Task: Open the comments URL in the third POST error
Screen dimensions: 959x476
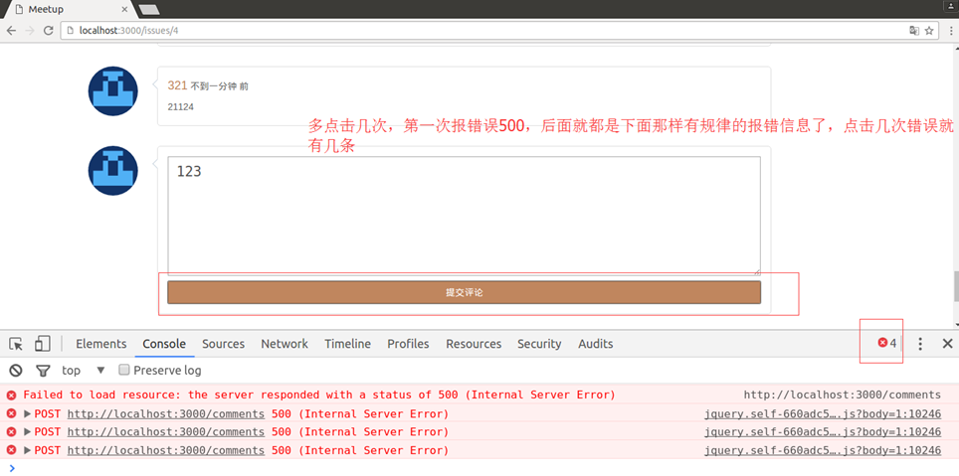Action: (x=166, y=450)
